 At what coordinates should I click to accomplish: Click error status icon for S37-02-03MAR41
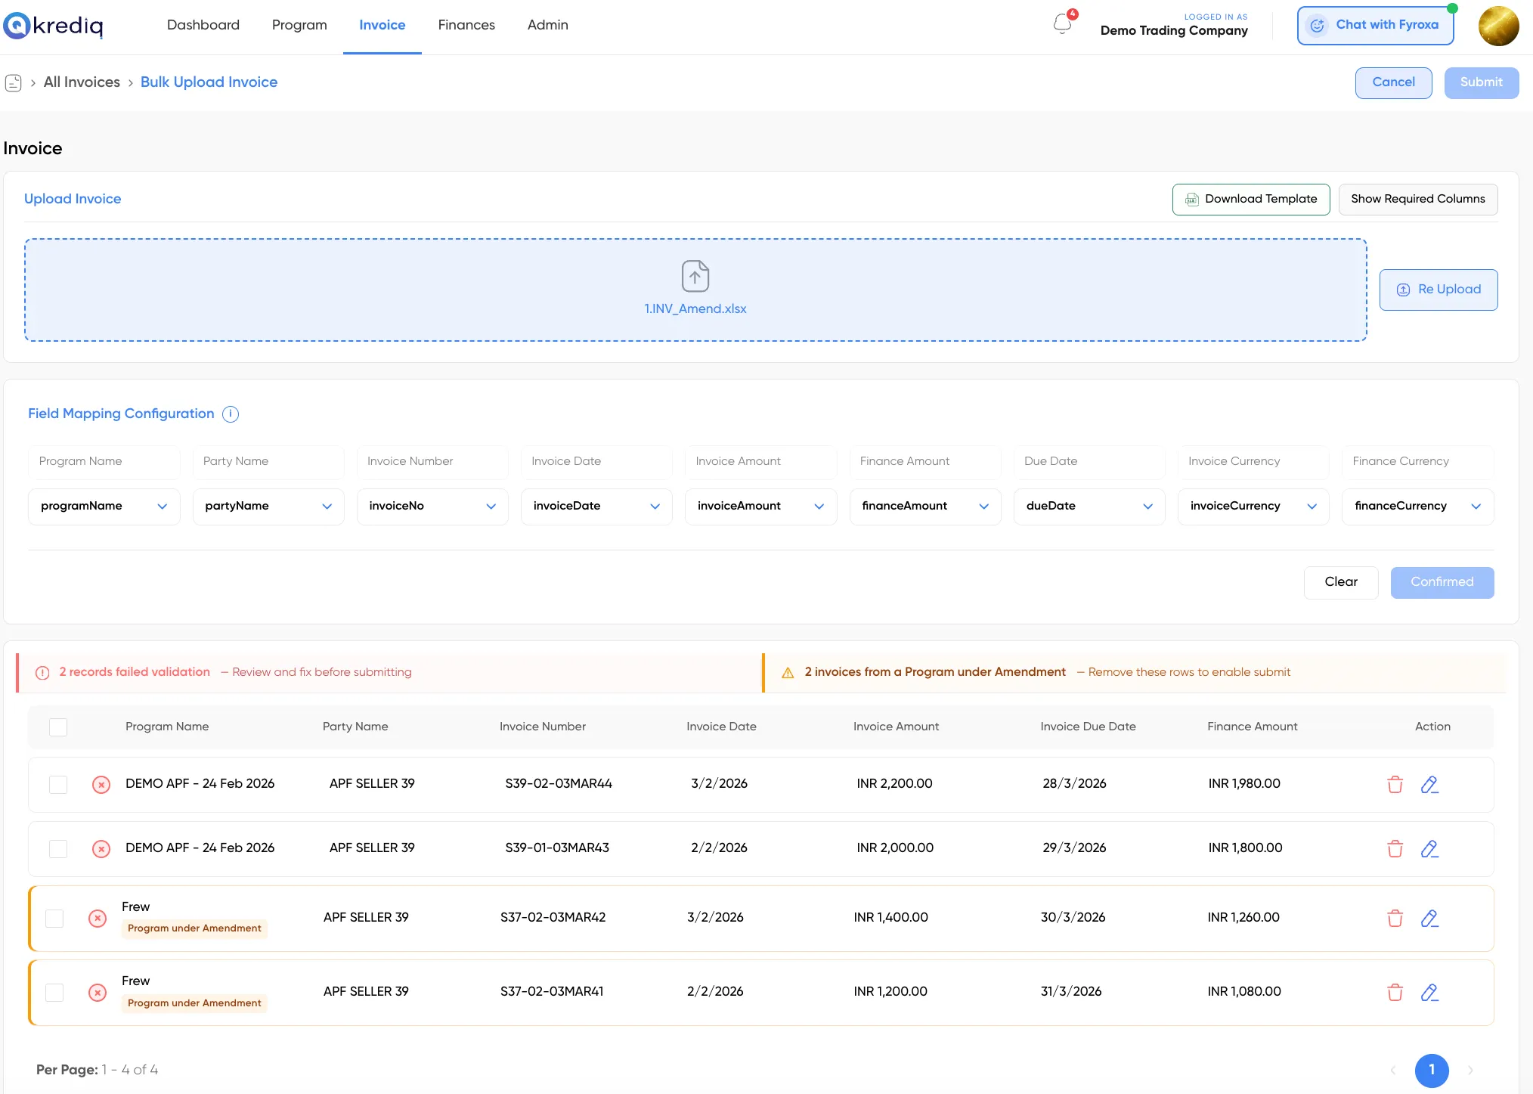click(98, 993)
